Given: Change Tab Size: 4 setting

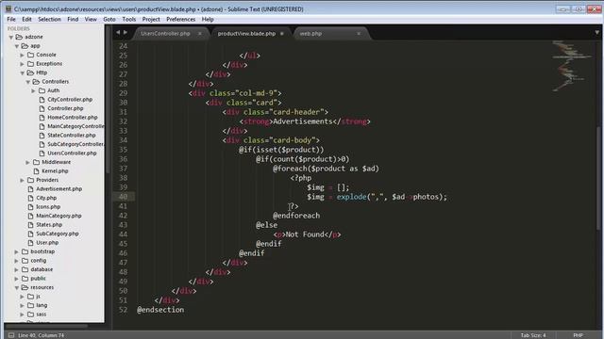Looking at the screenshot, I should tap(533, 335).
